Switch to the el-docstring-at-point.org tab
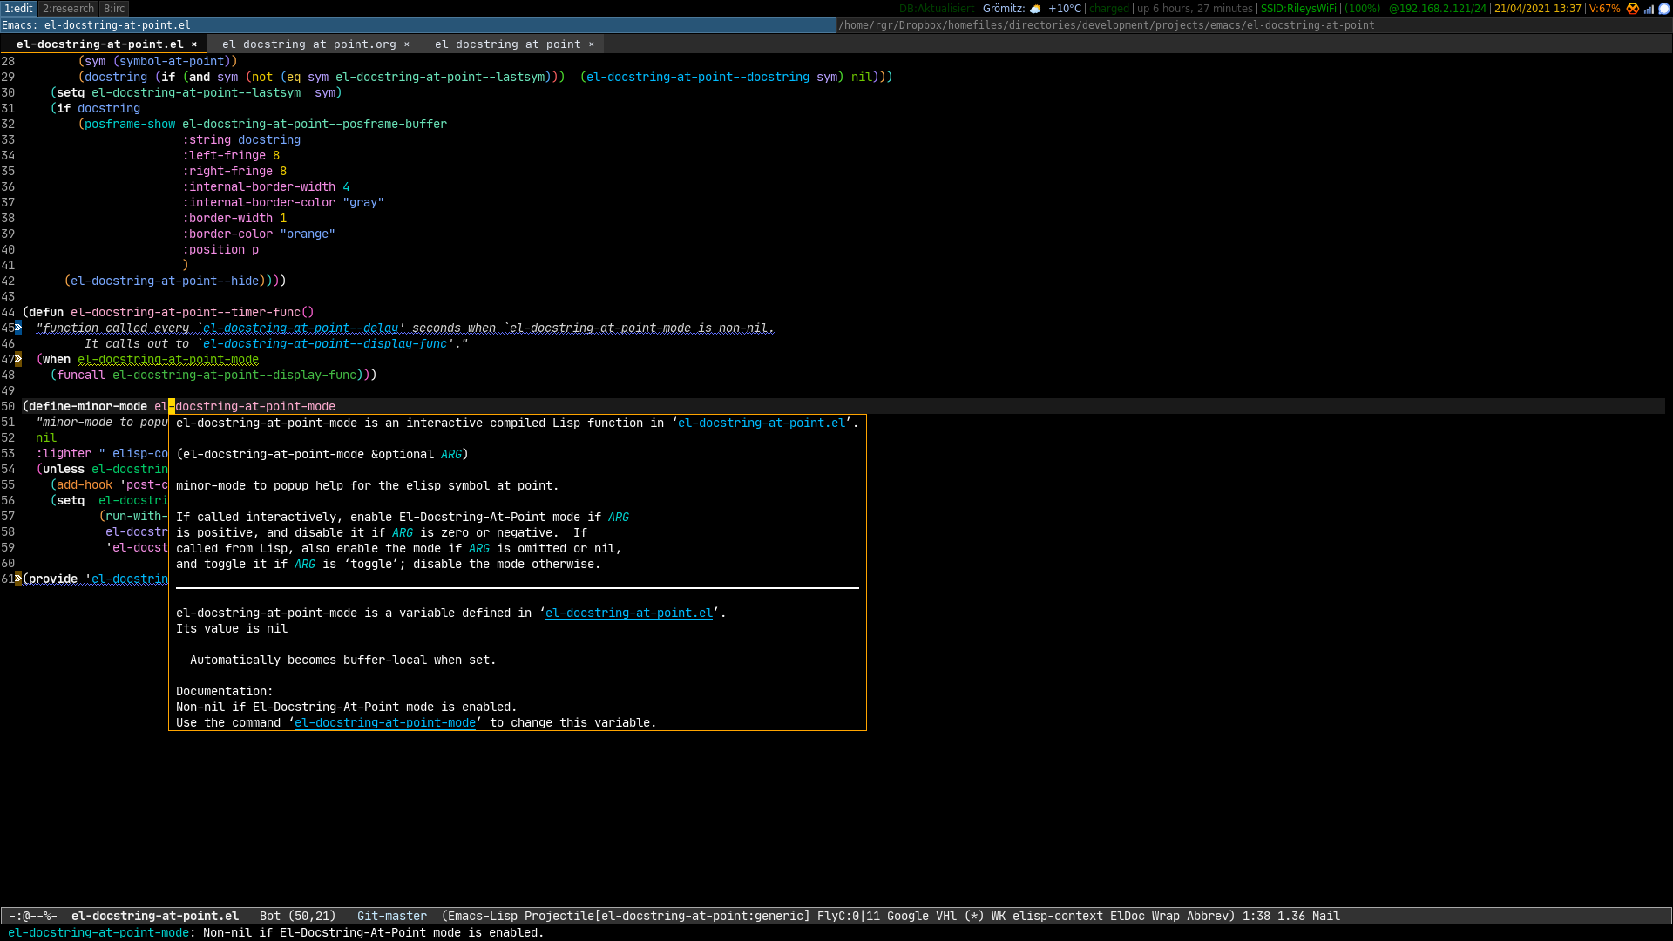Screen dimensions: 1673x941 [x=308, y=44]
